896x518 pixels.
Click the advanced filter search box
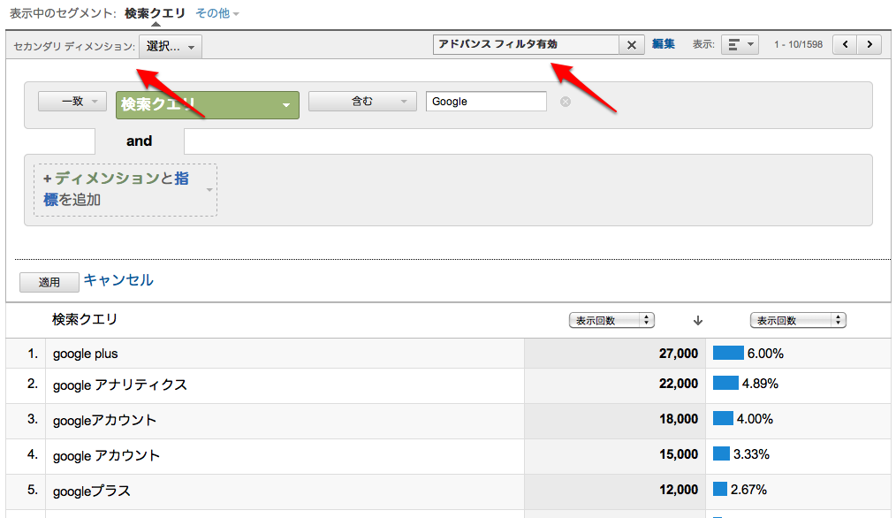[526, 44]
